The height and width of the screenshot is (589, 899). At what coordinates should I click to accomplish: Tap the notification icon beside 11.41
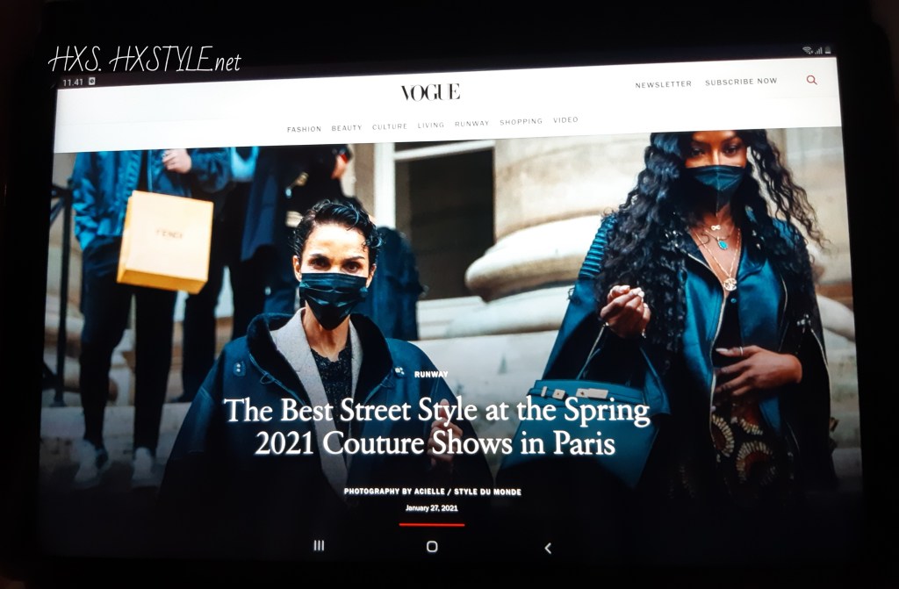[91, 82]
